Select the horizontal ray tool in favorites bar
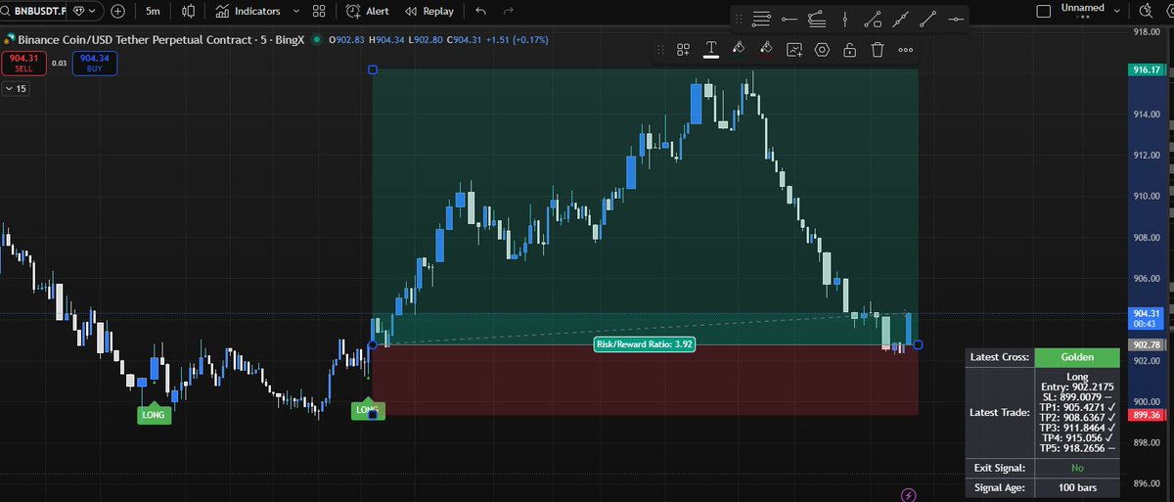Viewport: 1174px width, 502px height. click(x=790, y=19)
